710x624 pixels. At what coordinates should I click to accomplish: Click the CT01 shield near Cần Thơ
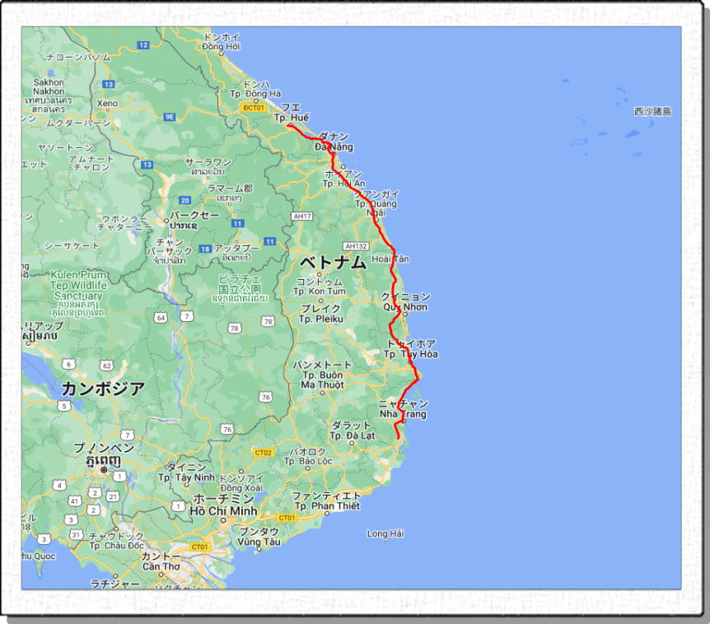tap(199, 547)
